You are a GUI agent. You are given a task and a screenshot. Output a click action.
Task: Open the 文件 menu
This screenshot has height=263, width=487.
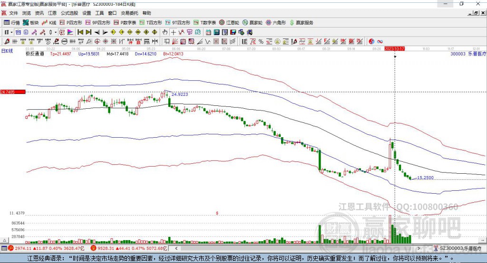pyautogui.click(x=14, y=13)
